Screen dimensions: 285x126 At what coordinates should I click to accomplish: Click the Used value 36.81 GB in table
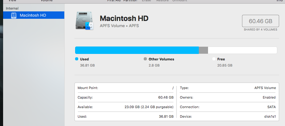(x=166, y=116)
